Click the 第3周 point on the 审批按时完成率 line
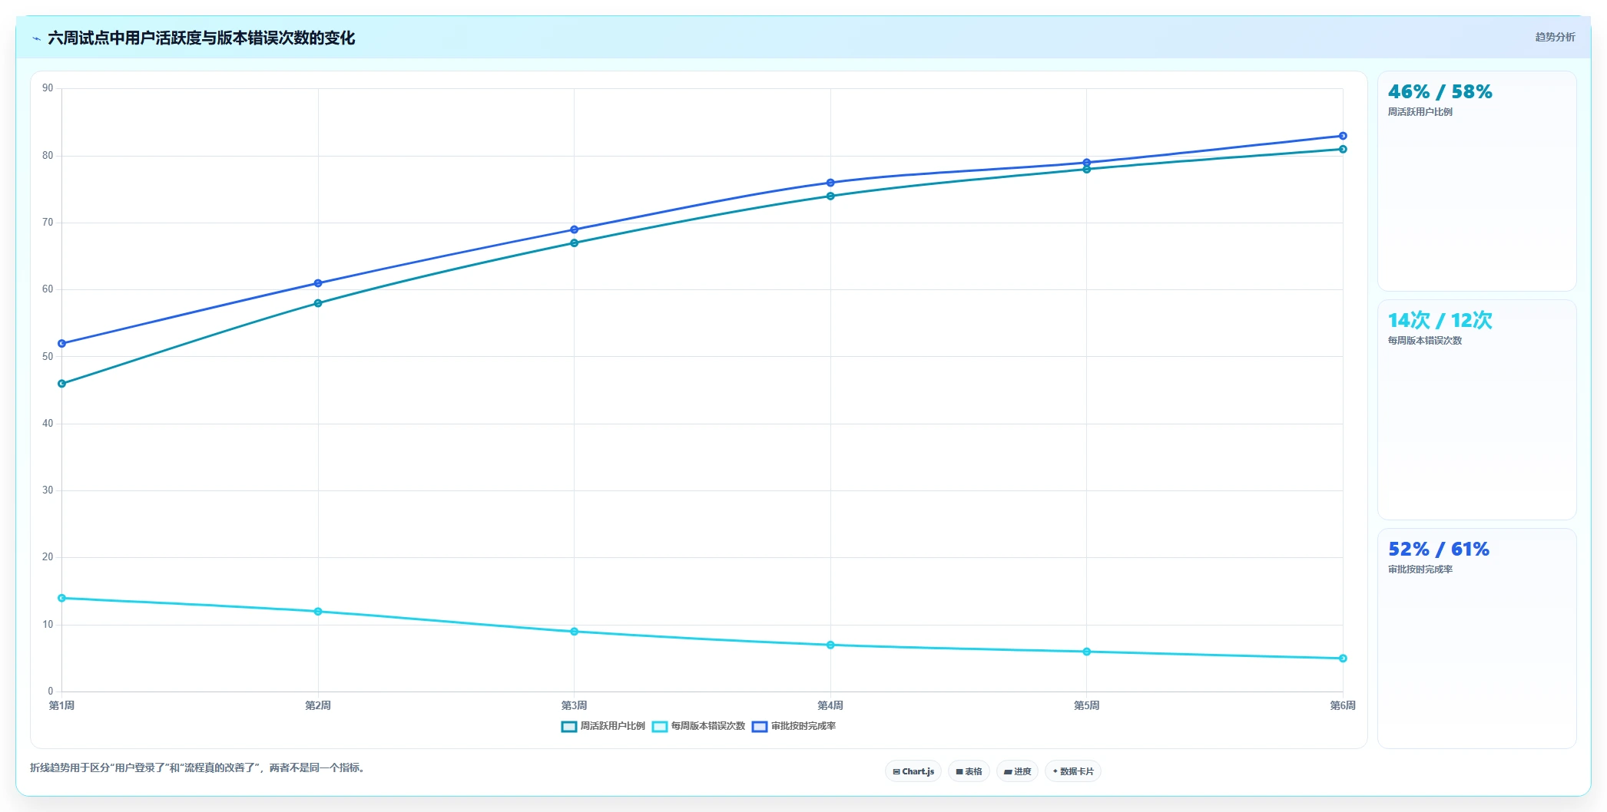 575,229
